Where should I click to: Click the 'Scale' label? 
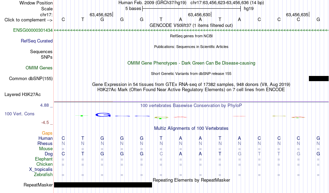tap(47, 9)
